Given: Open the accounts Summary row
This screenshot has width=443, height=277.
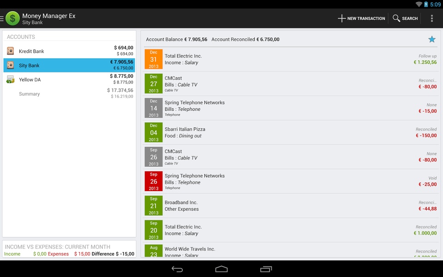Looking at the screenshot, I should point(69,94).
